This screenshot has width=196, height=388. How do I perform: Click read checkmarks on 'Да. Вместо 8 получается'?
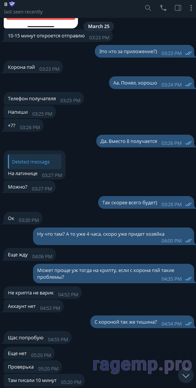tap(189, 143)
